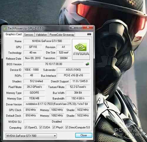The height and width of the screenshot is (142, 147).
Task: Click GPU Clock row Shader 1632 MHz
Action: point(83,110)
